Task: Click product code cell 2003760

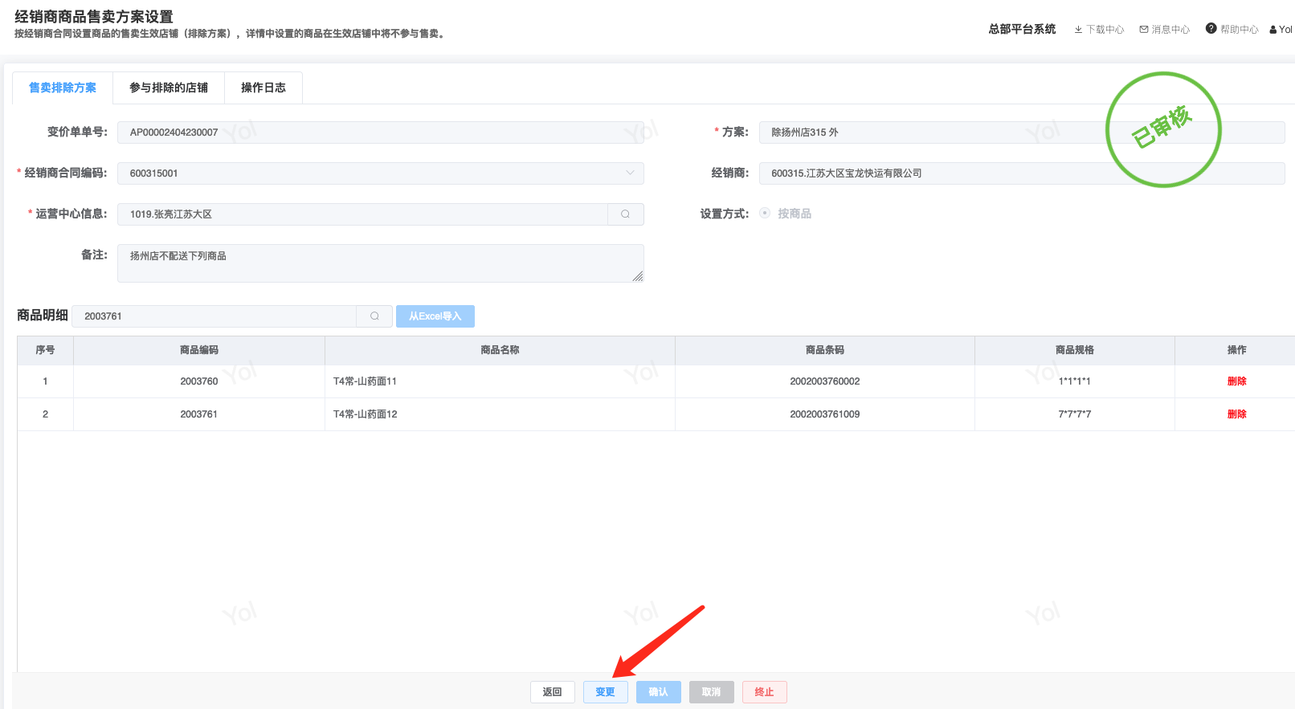Action: [199, 381]
